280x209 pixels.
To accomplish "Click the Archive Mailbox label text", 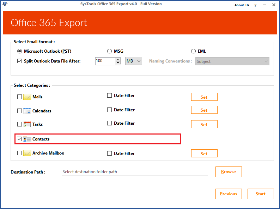I will [48, 153].
